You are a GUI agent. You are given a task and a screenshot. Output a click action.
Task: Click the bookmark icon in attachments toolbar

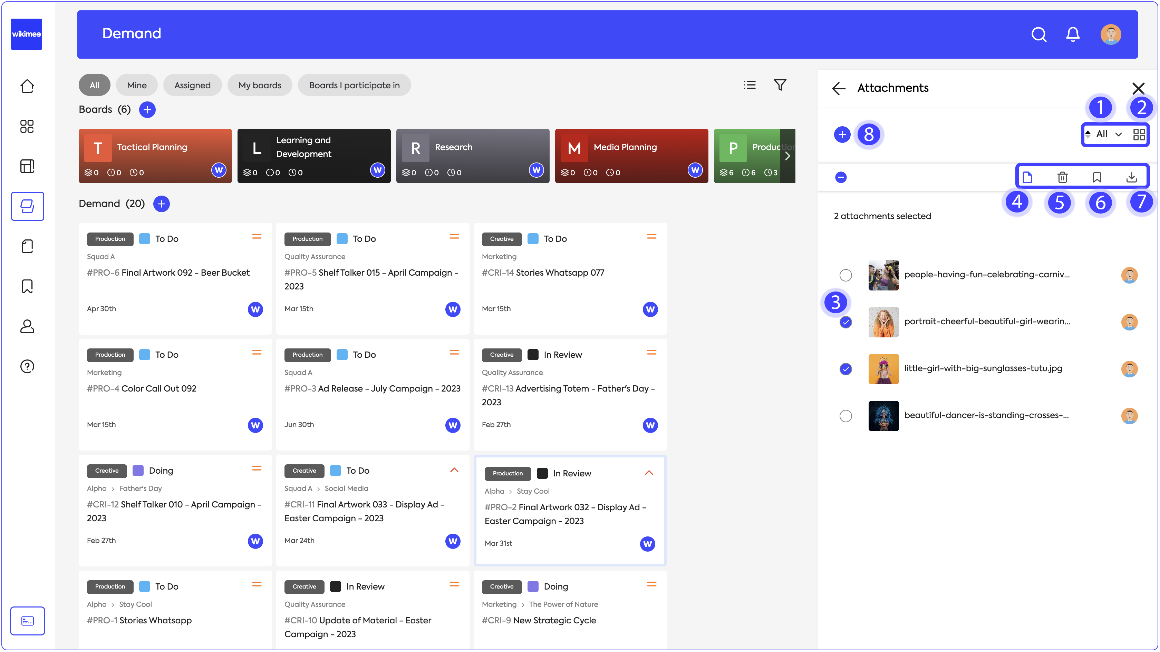(1097, 177)
